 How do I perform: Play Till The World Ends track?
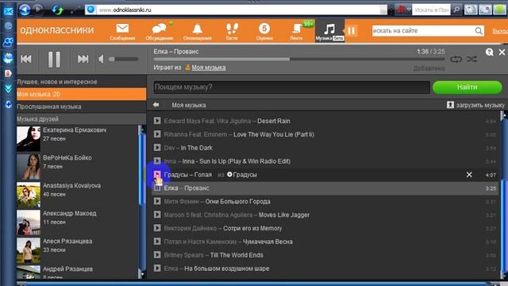pos(157,255)
